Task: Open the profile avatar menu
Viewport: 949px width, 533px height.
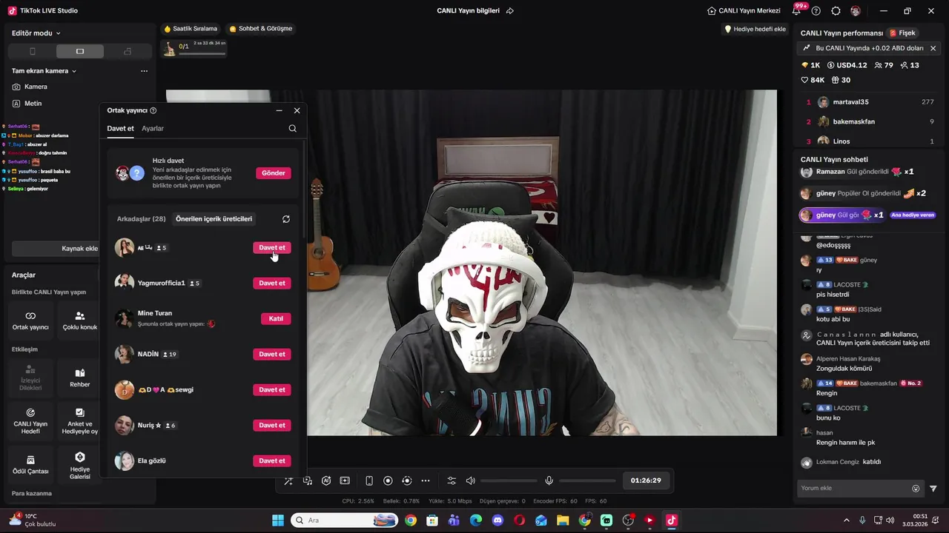Action: click(856, 11)
